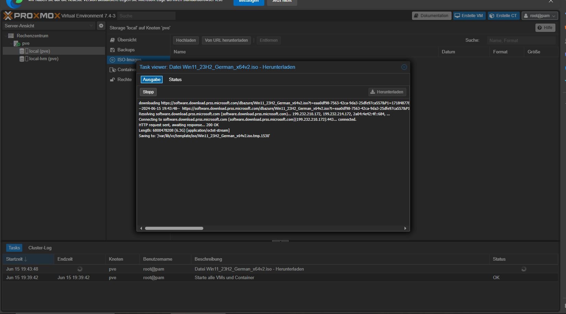Click the log scrollbar left arrow

tap(141, 228)
